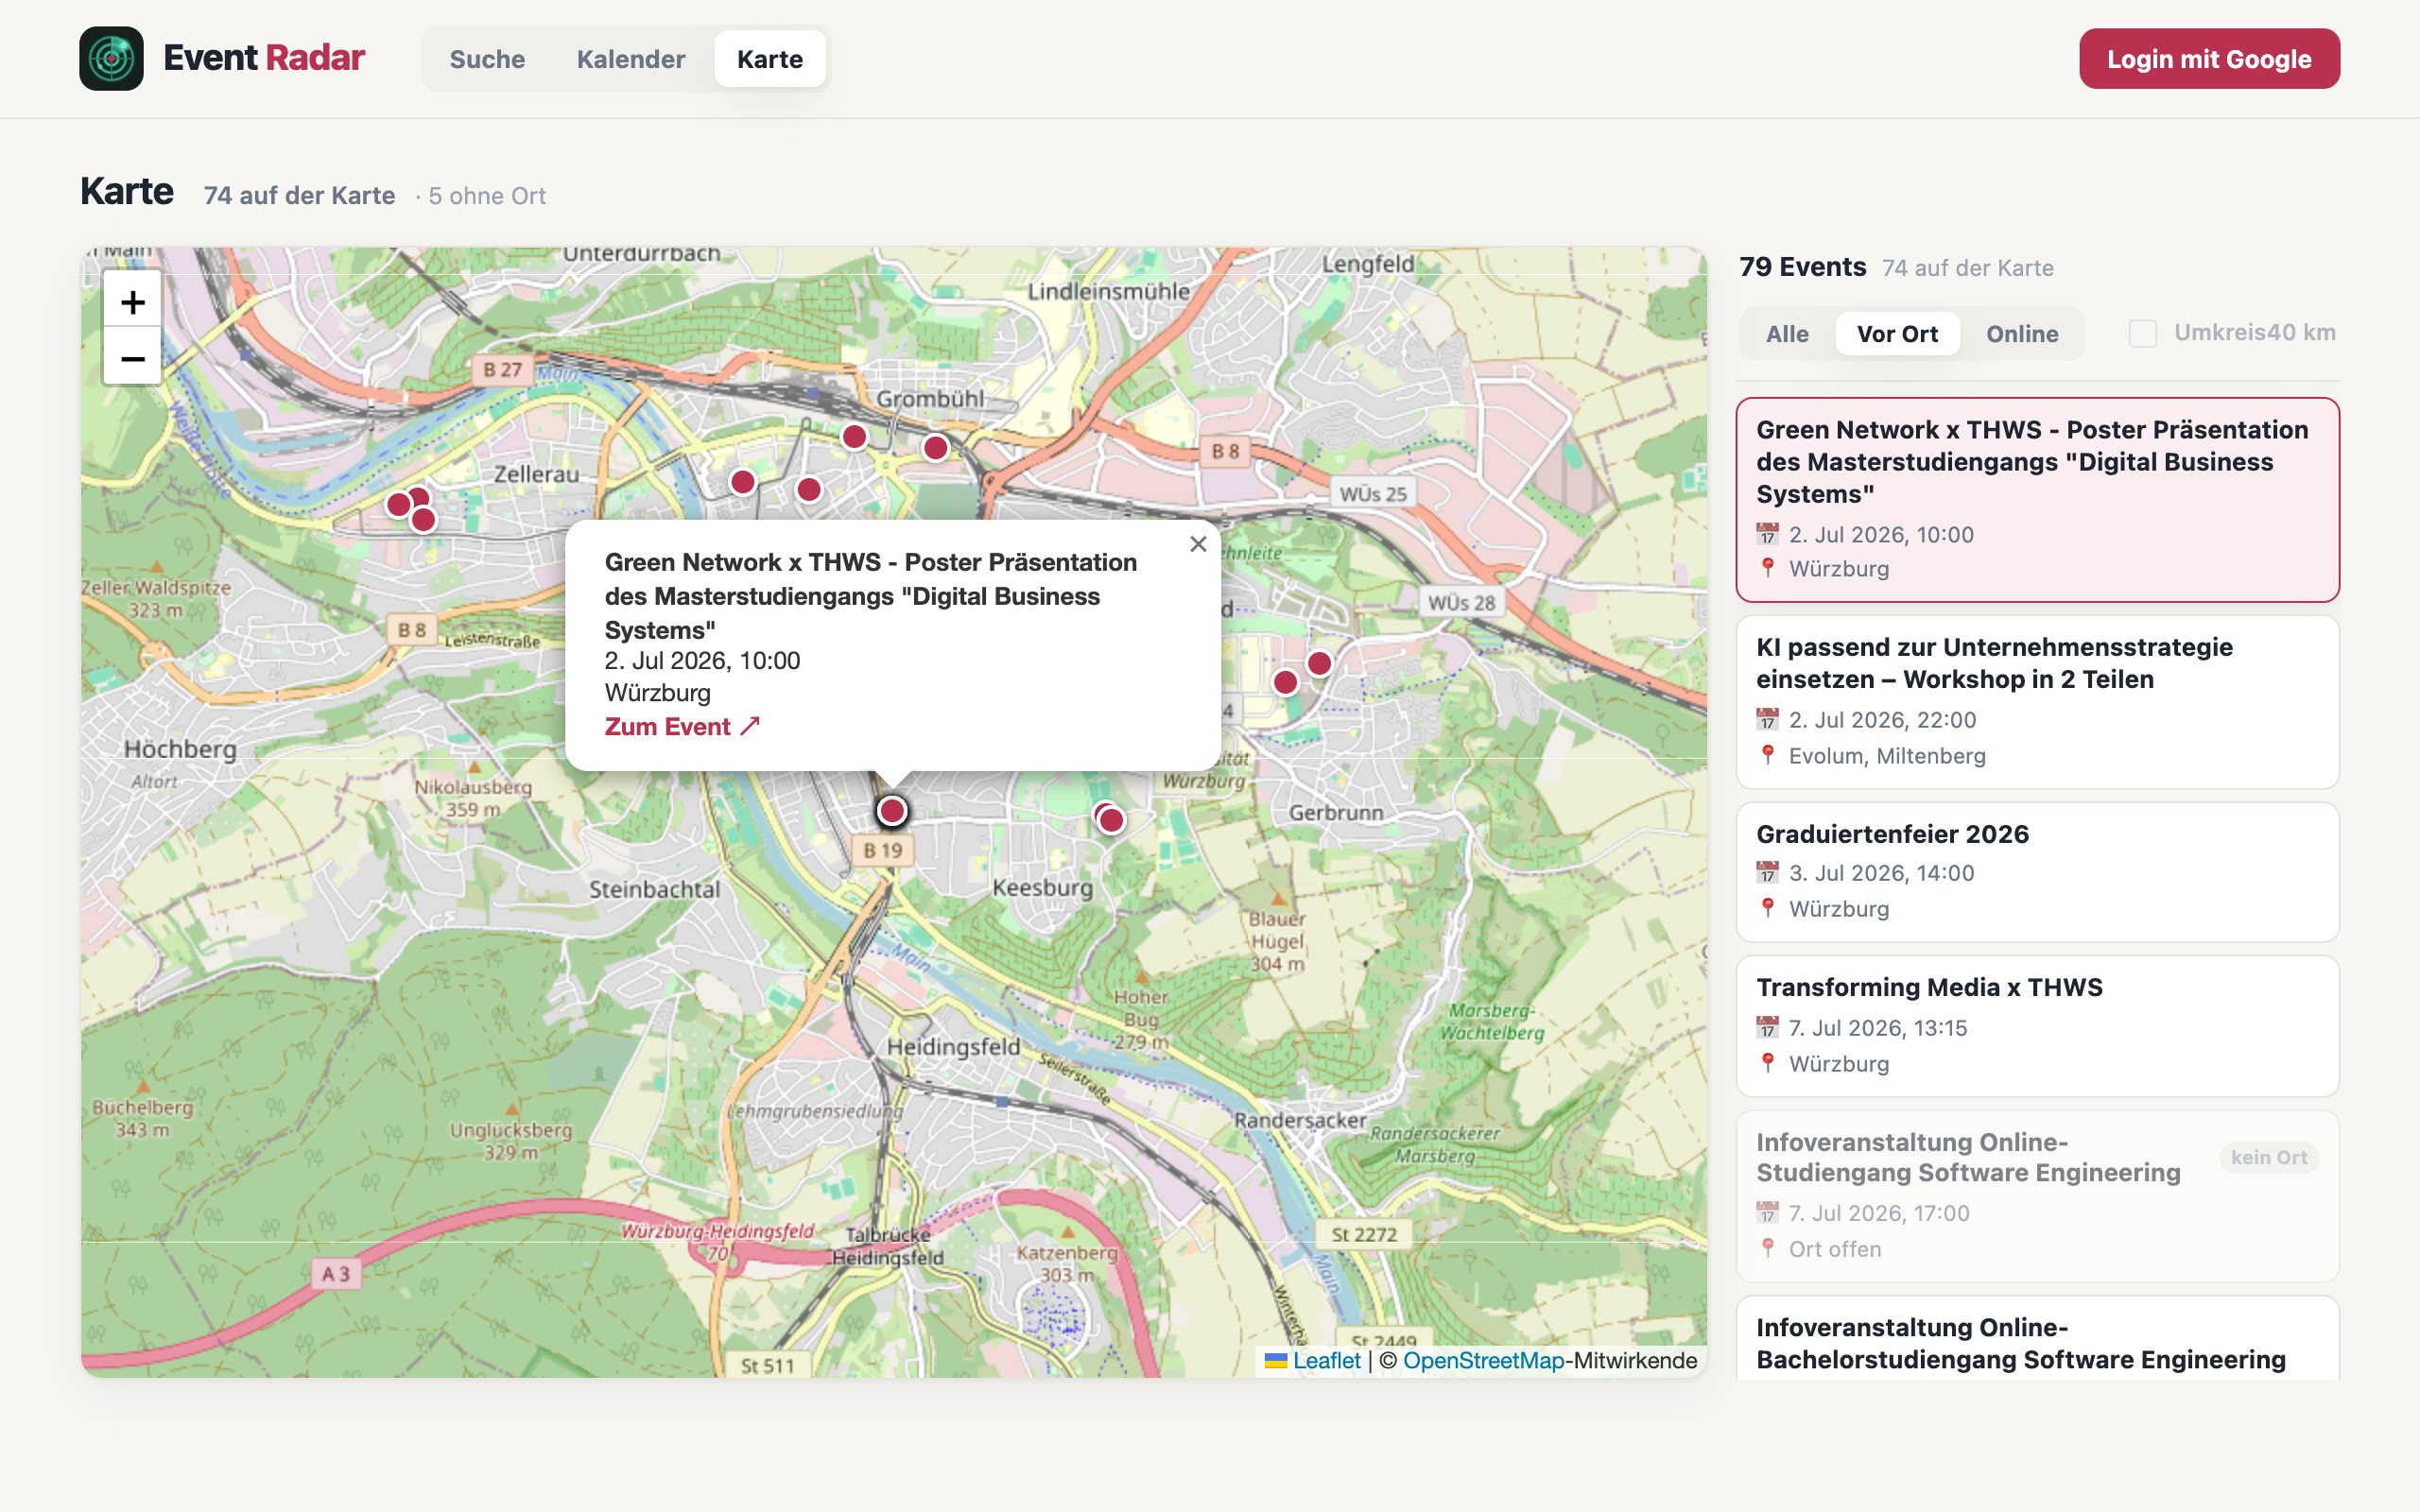
Task: Select the Karte tab
Action: tap(770, 59)
